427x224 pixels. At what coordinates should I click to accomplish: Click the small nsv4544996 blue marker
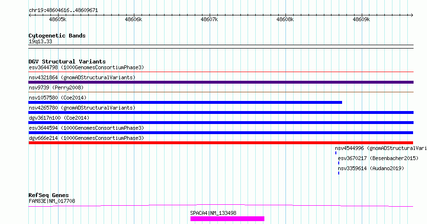[x=336, y=153]
